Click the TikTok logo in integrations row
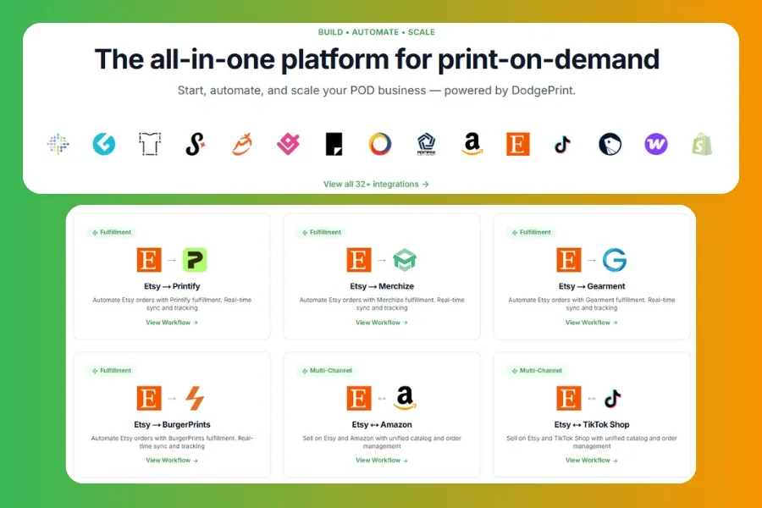This screenshot has width=762, height=508. [563, 145]
